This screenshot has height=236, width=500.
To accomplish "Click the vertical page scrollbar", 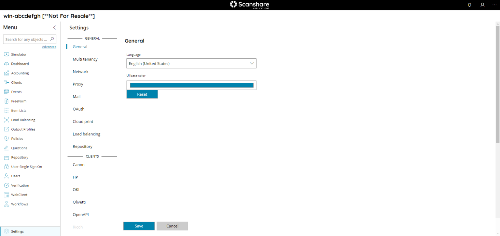I will point(497,84).
